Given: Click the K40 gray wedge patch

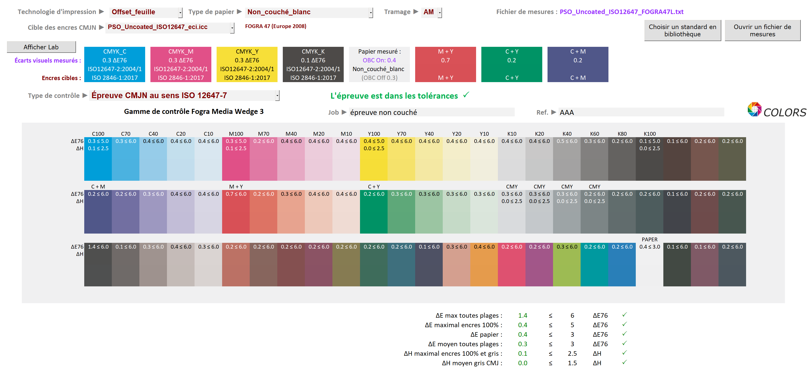Looking at the screenshot, I should pos(567,159).
